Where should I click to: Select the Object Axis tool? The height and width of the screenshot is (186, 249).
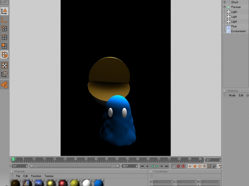pyautogui.click(x=4, y=20)
